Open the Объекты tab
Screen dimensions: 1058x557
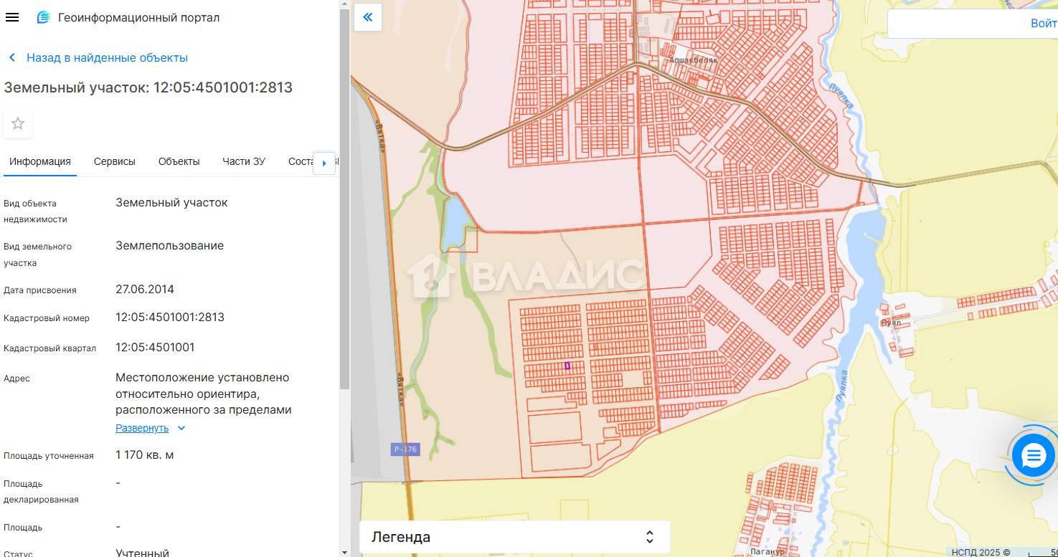[x=179, y=161]
